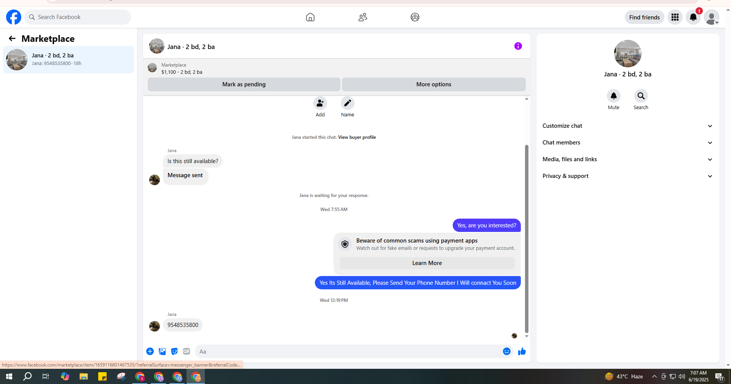Click Learn More on the scam warning
This screenshot has height=384, width=731.
tap(427, 263)
